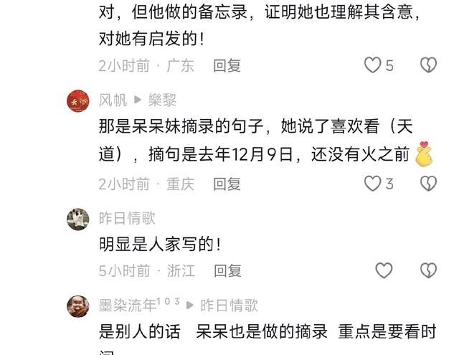The height and width of the screenshot is (355, 459).
Task: Open username 昨日情歌 above comment
Action: [127, 218]
